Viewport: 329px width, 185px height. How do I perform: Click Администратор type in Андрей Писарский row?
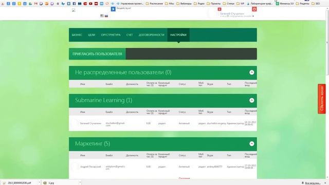(235, 166)
